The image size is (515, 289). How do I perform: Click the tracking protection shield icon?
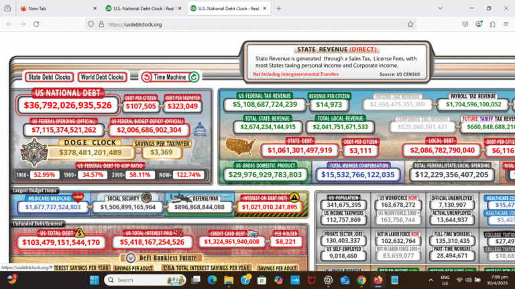pos(91,24)
